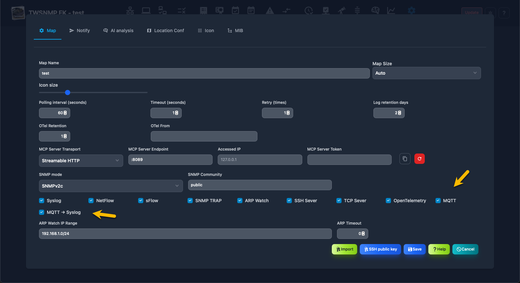This screenshot has width=520, height=283.
Task: Regenerate token with the red refresh icon
Action: 419,159
